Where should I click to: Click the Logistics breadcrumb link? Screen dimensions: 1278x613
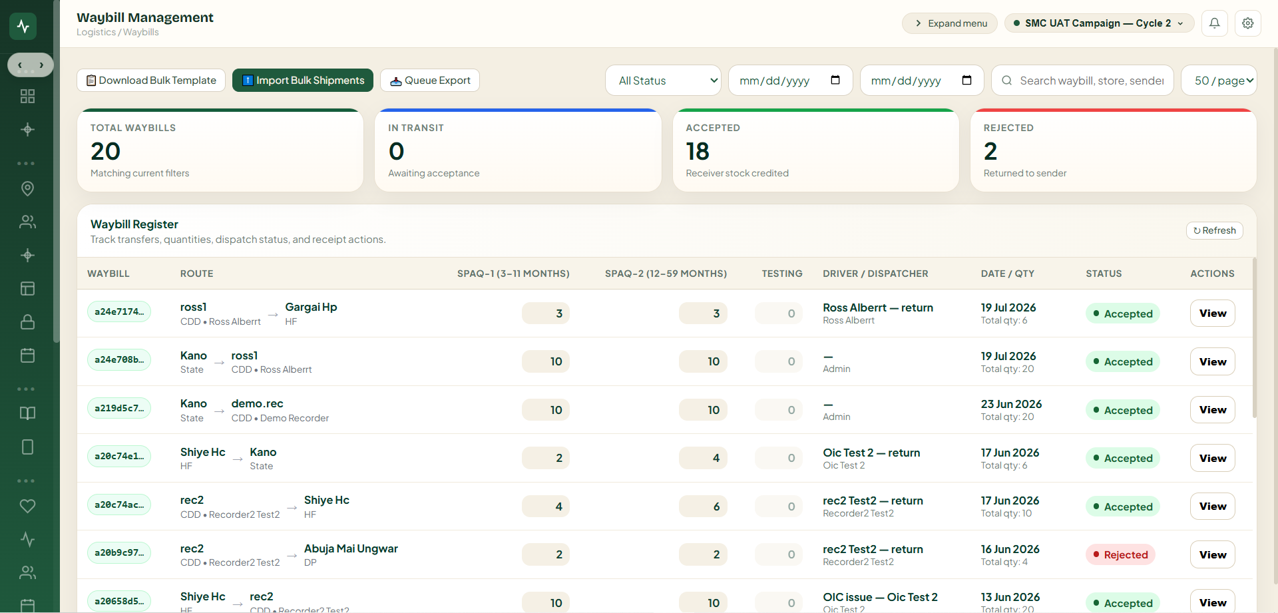(x=96, y=32)
